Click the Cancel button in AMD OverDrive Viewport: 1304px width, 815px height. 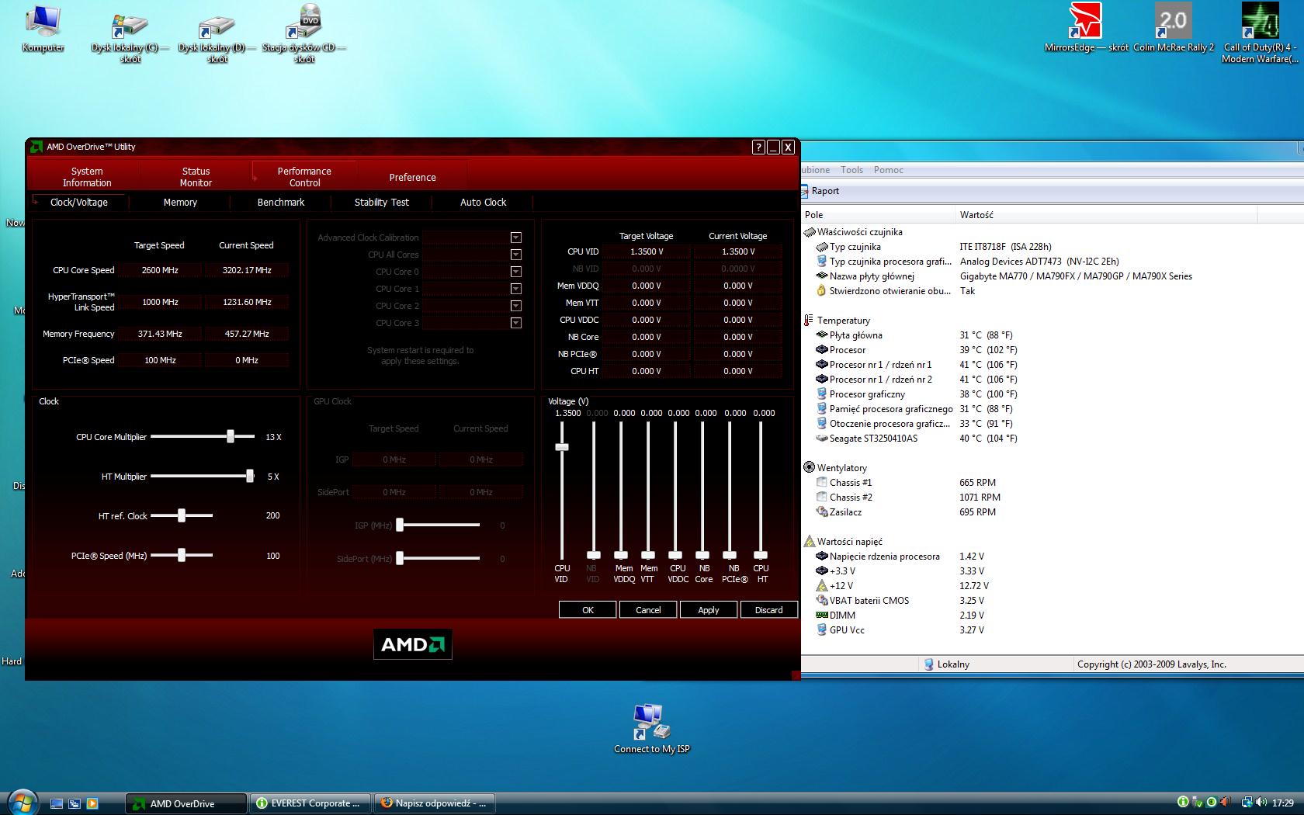tap(648, 610)
